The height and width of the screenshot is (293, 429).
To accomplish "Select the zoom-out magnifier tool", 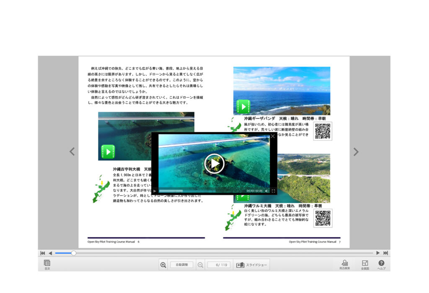I will click(200, 265).
